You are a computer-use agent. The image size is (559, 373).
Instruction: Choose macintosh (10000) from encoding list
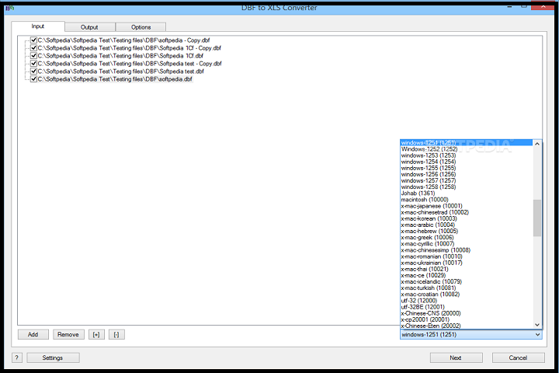[419, 200]
